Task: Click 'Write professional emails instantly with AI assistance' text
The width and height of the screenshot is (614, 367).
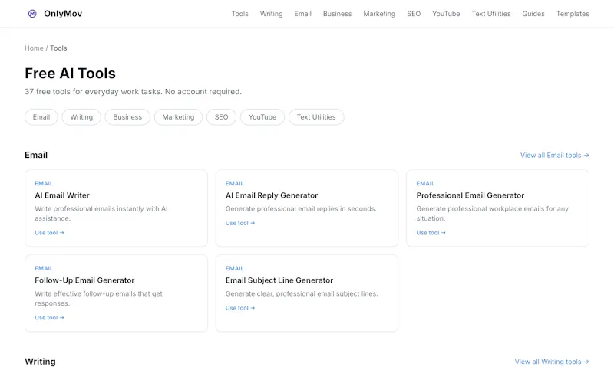Action: (101, 214)
